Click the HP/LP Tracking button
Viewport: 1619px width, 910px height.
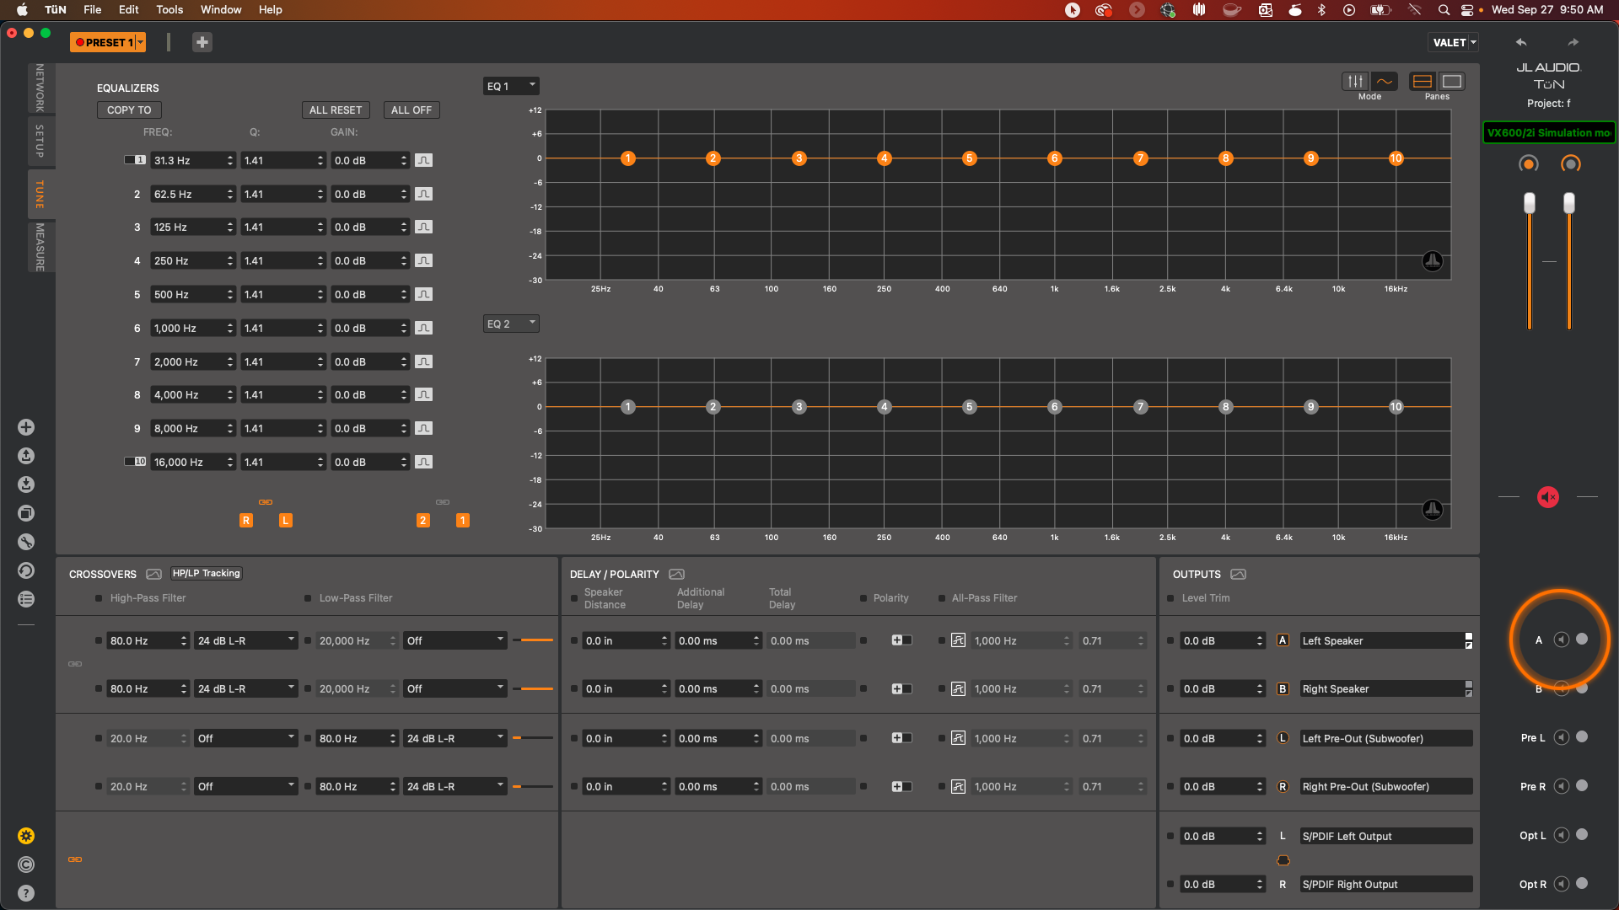tap(207, 573)
